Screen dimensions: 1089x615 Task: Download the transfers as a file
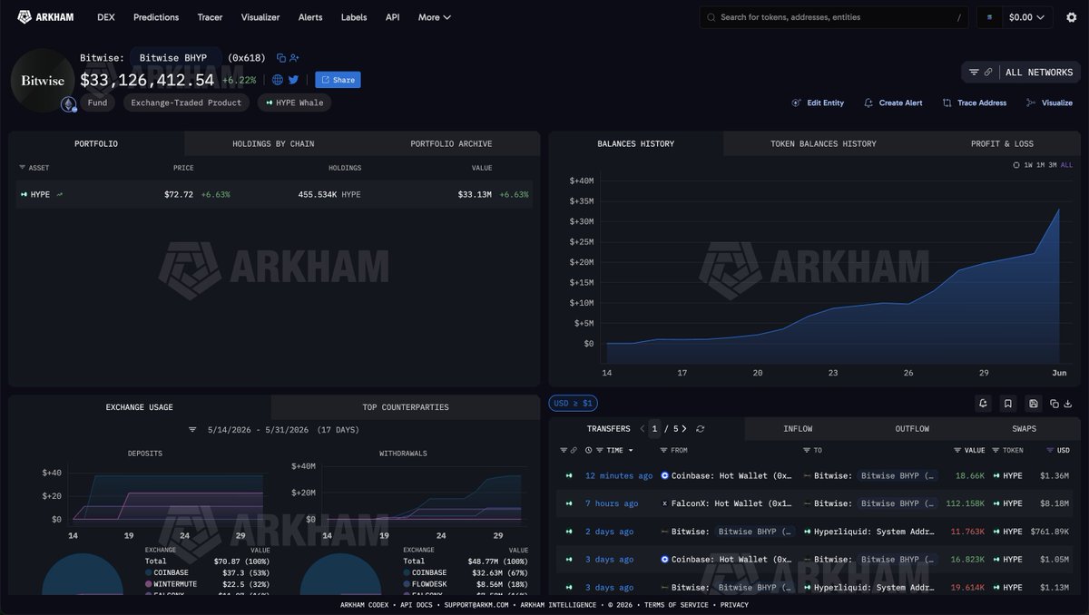coord(1068,404)
